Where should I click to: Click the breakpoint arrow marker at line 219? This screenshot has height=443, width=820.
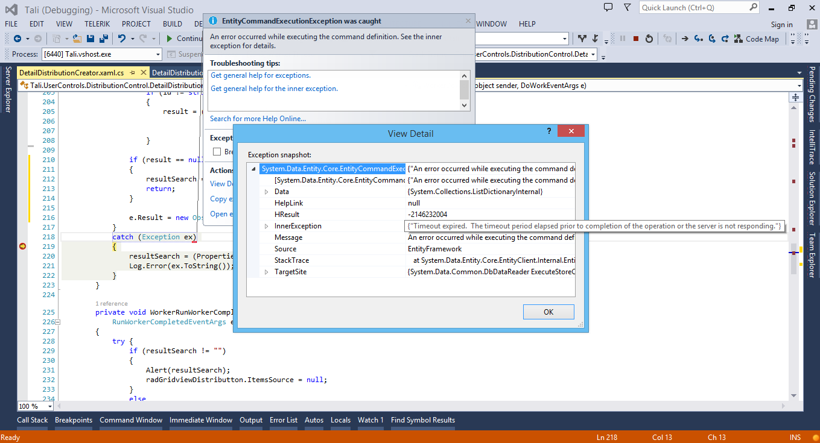[23, 247]
